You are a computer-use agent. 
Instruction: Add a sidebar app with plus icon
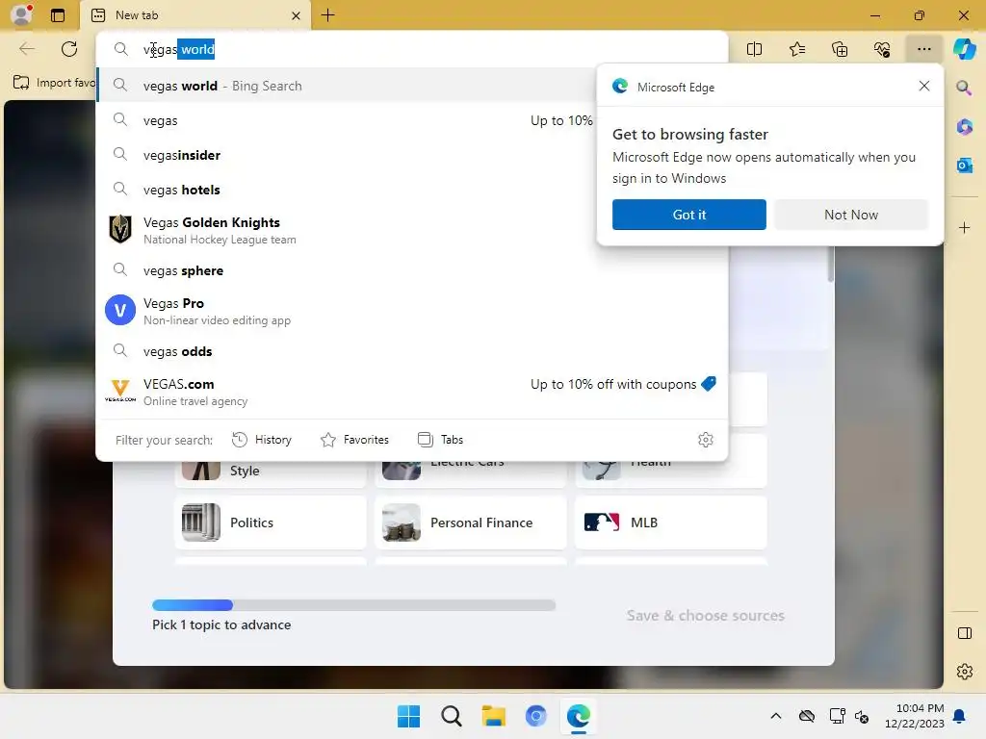[x=964, y=227]
